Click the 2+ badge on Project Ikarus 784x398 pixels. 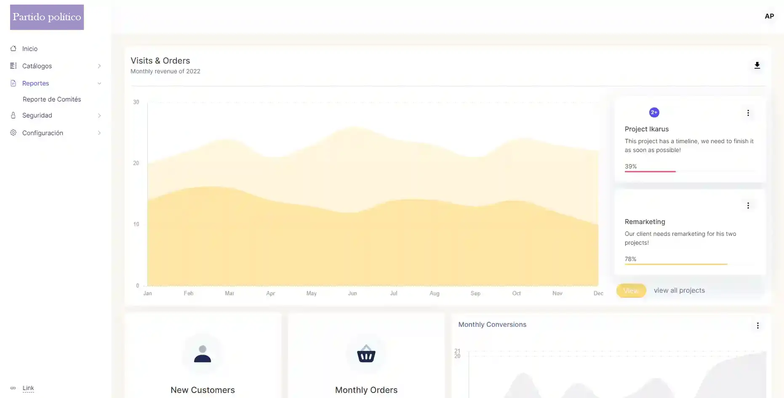point(654,112)
